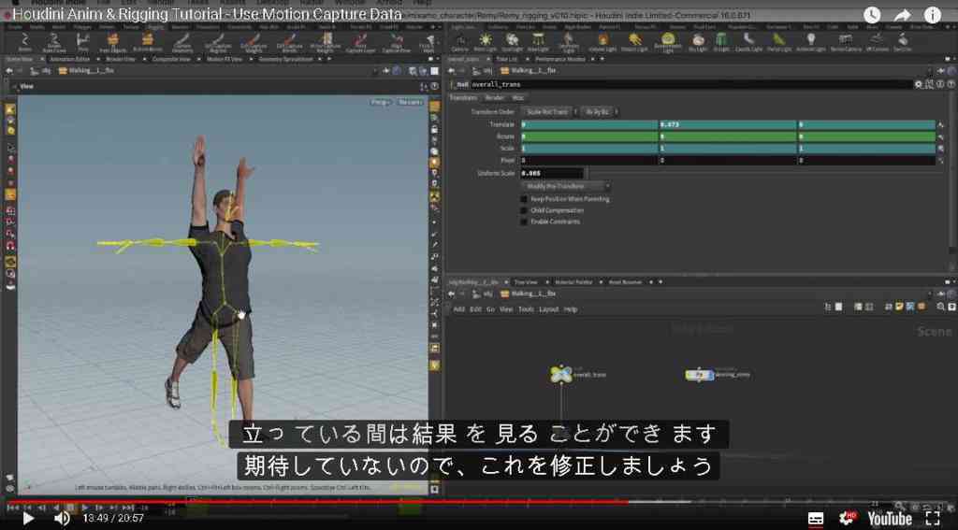The height and width of the screenshot is (530, 958).
Task: Click the overall_trans null node
Action: (x=561, y=374)
